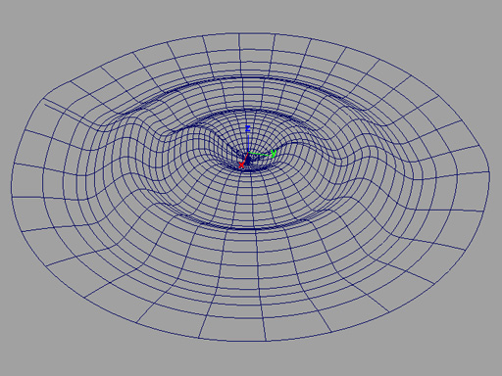Select the inner dark arc just above the z label
502x376 pixels.
[x=248, y=111]
